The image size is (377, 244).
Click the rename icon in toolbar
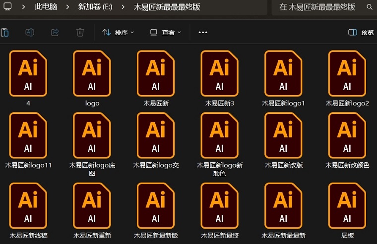pos(30,32)
